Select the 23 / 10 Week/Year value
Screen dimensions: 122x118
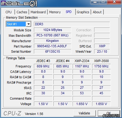point(102,51)
